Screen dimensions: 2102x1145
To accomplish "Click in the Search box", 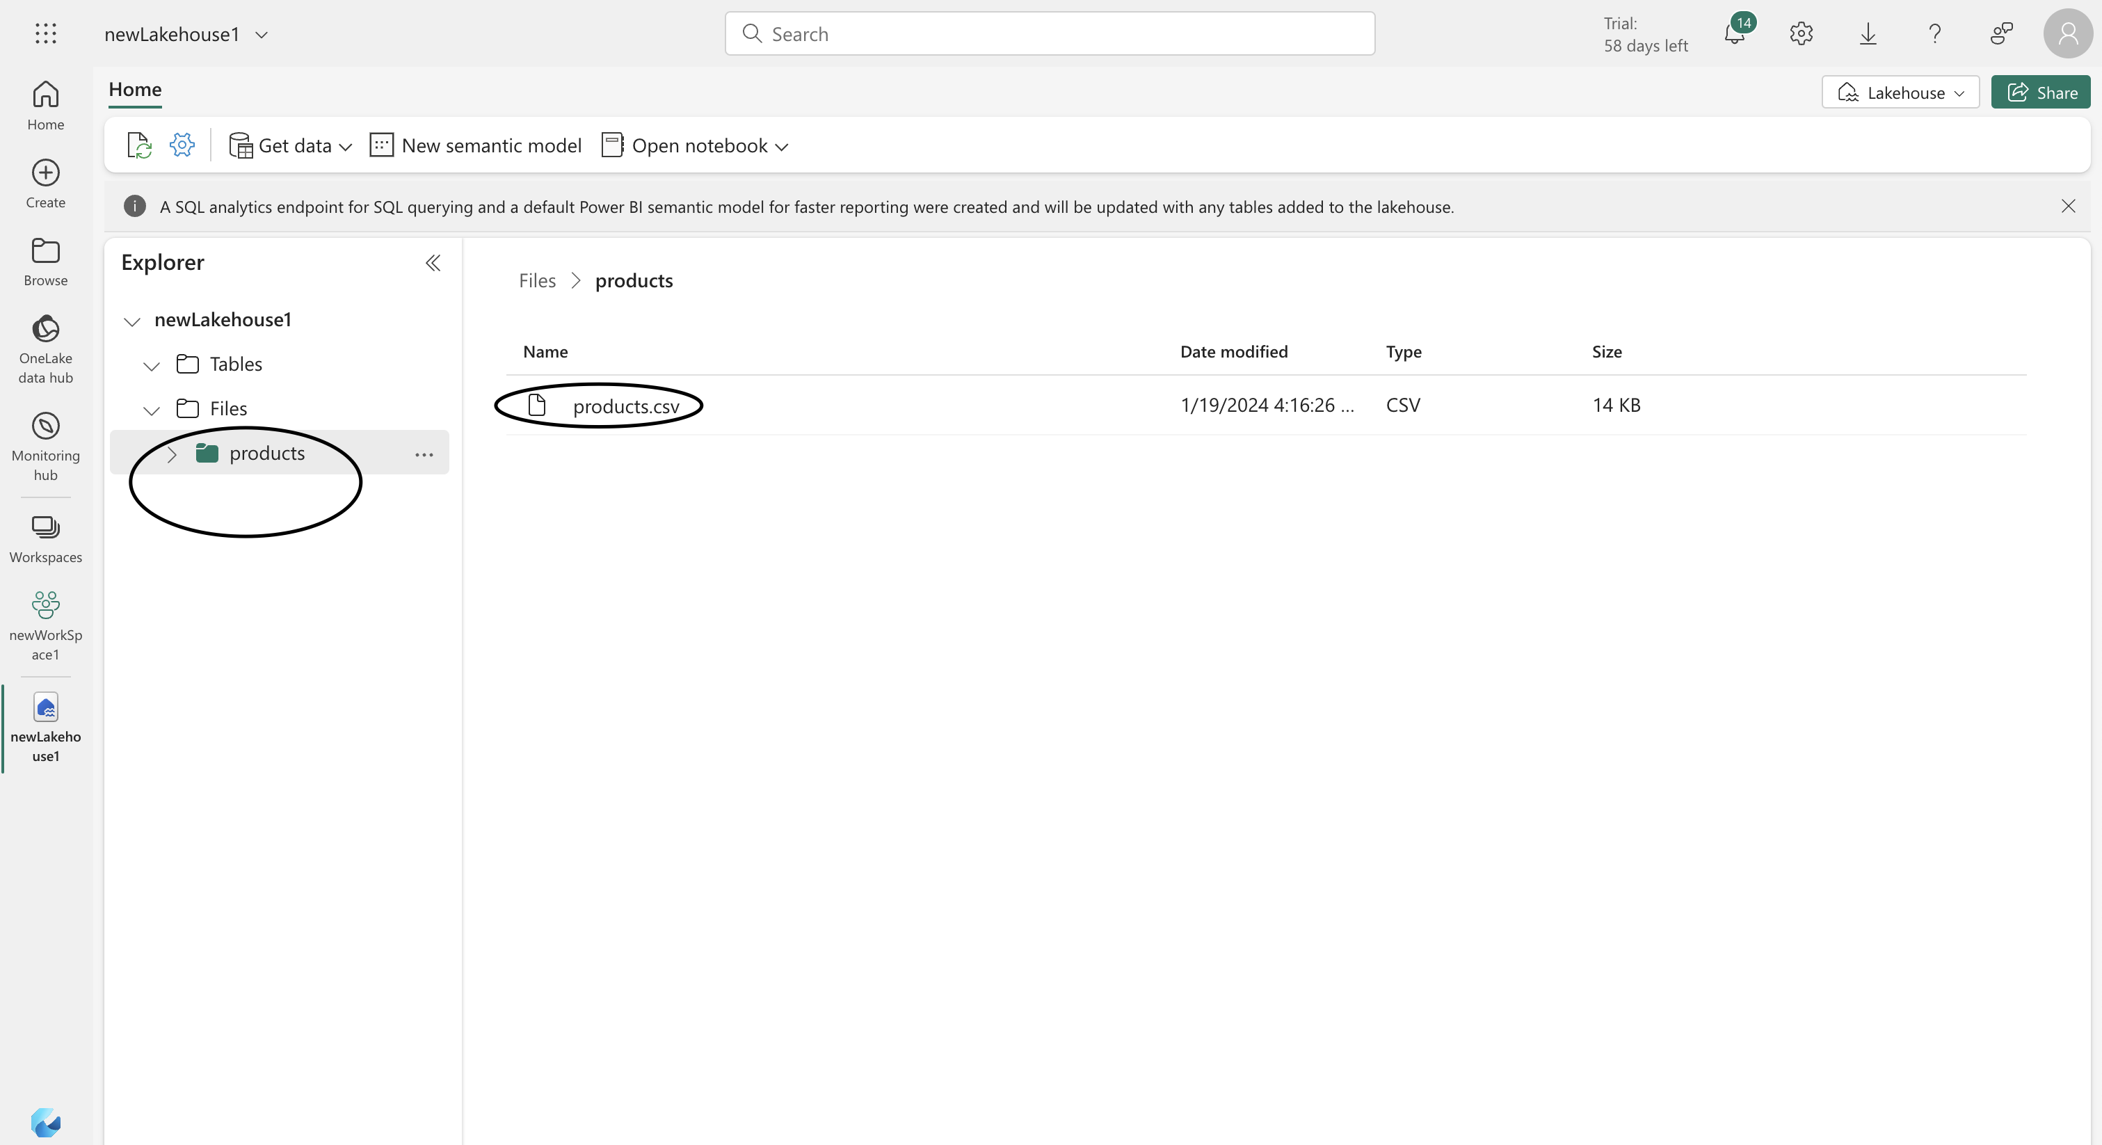I will pyautogui.click(x=1050, y=33).
